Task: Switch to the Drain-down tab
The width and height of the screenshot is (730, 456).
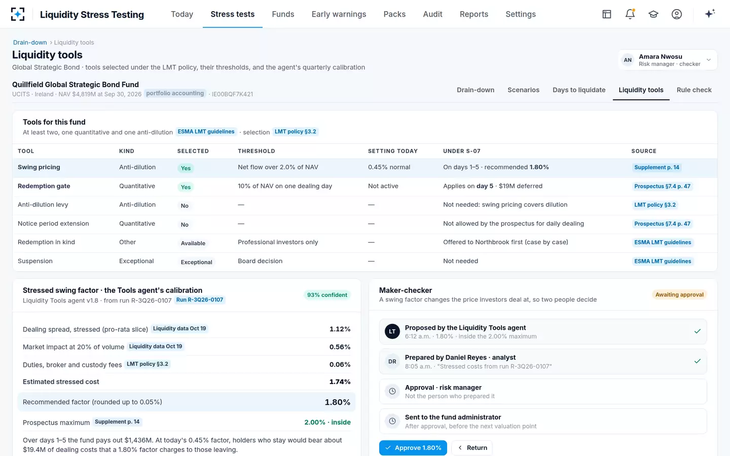Action: pyautogui.click(x=476, y=90)
